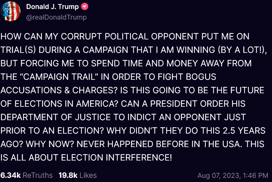Select the Likes label

[x=88, y=175]
